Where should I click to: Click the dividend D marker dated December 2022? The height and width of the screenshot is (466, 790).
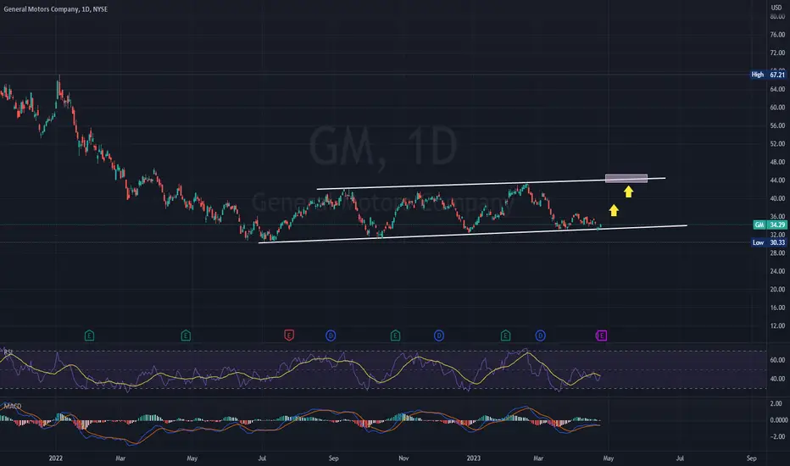(x=439, y=336)
